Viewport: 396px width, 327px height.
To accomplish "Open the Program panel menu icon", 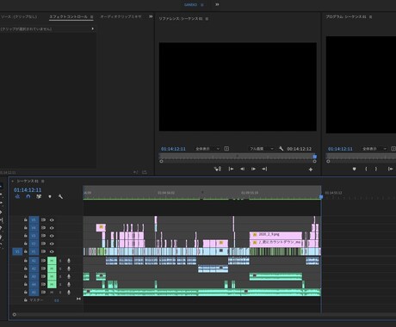I will click(x=370, y=17).
